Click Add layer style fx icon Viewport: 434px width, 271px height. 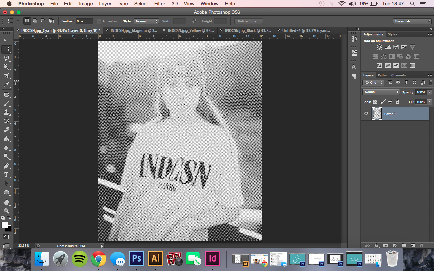pyautogui.click(x=376, y=246)
